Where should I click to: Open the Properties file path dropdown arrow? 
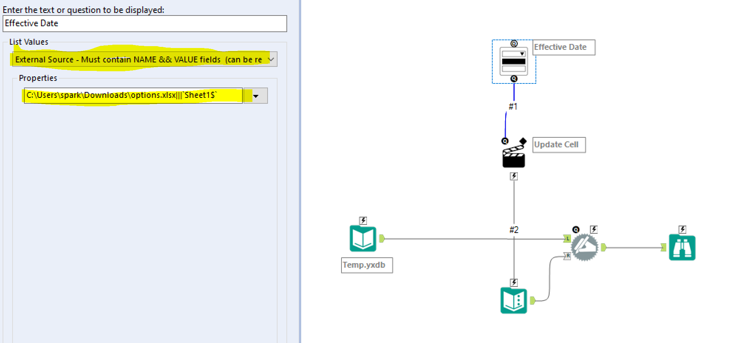[x=255, y=96]
